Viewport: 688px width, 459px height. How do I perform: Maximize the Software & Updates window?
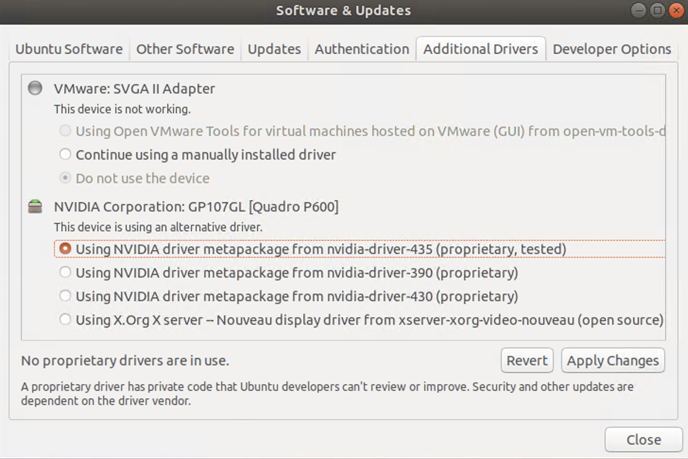point(657,10)
